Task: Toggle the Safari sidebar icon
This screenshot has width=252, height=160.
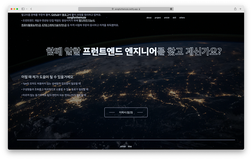Action: tap(23, 9)
